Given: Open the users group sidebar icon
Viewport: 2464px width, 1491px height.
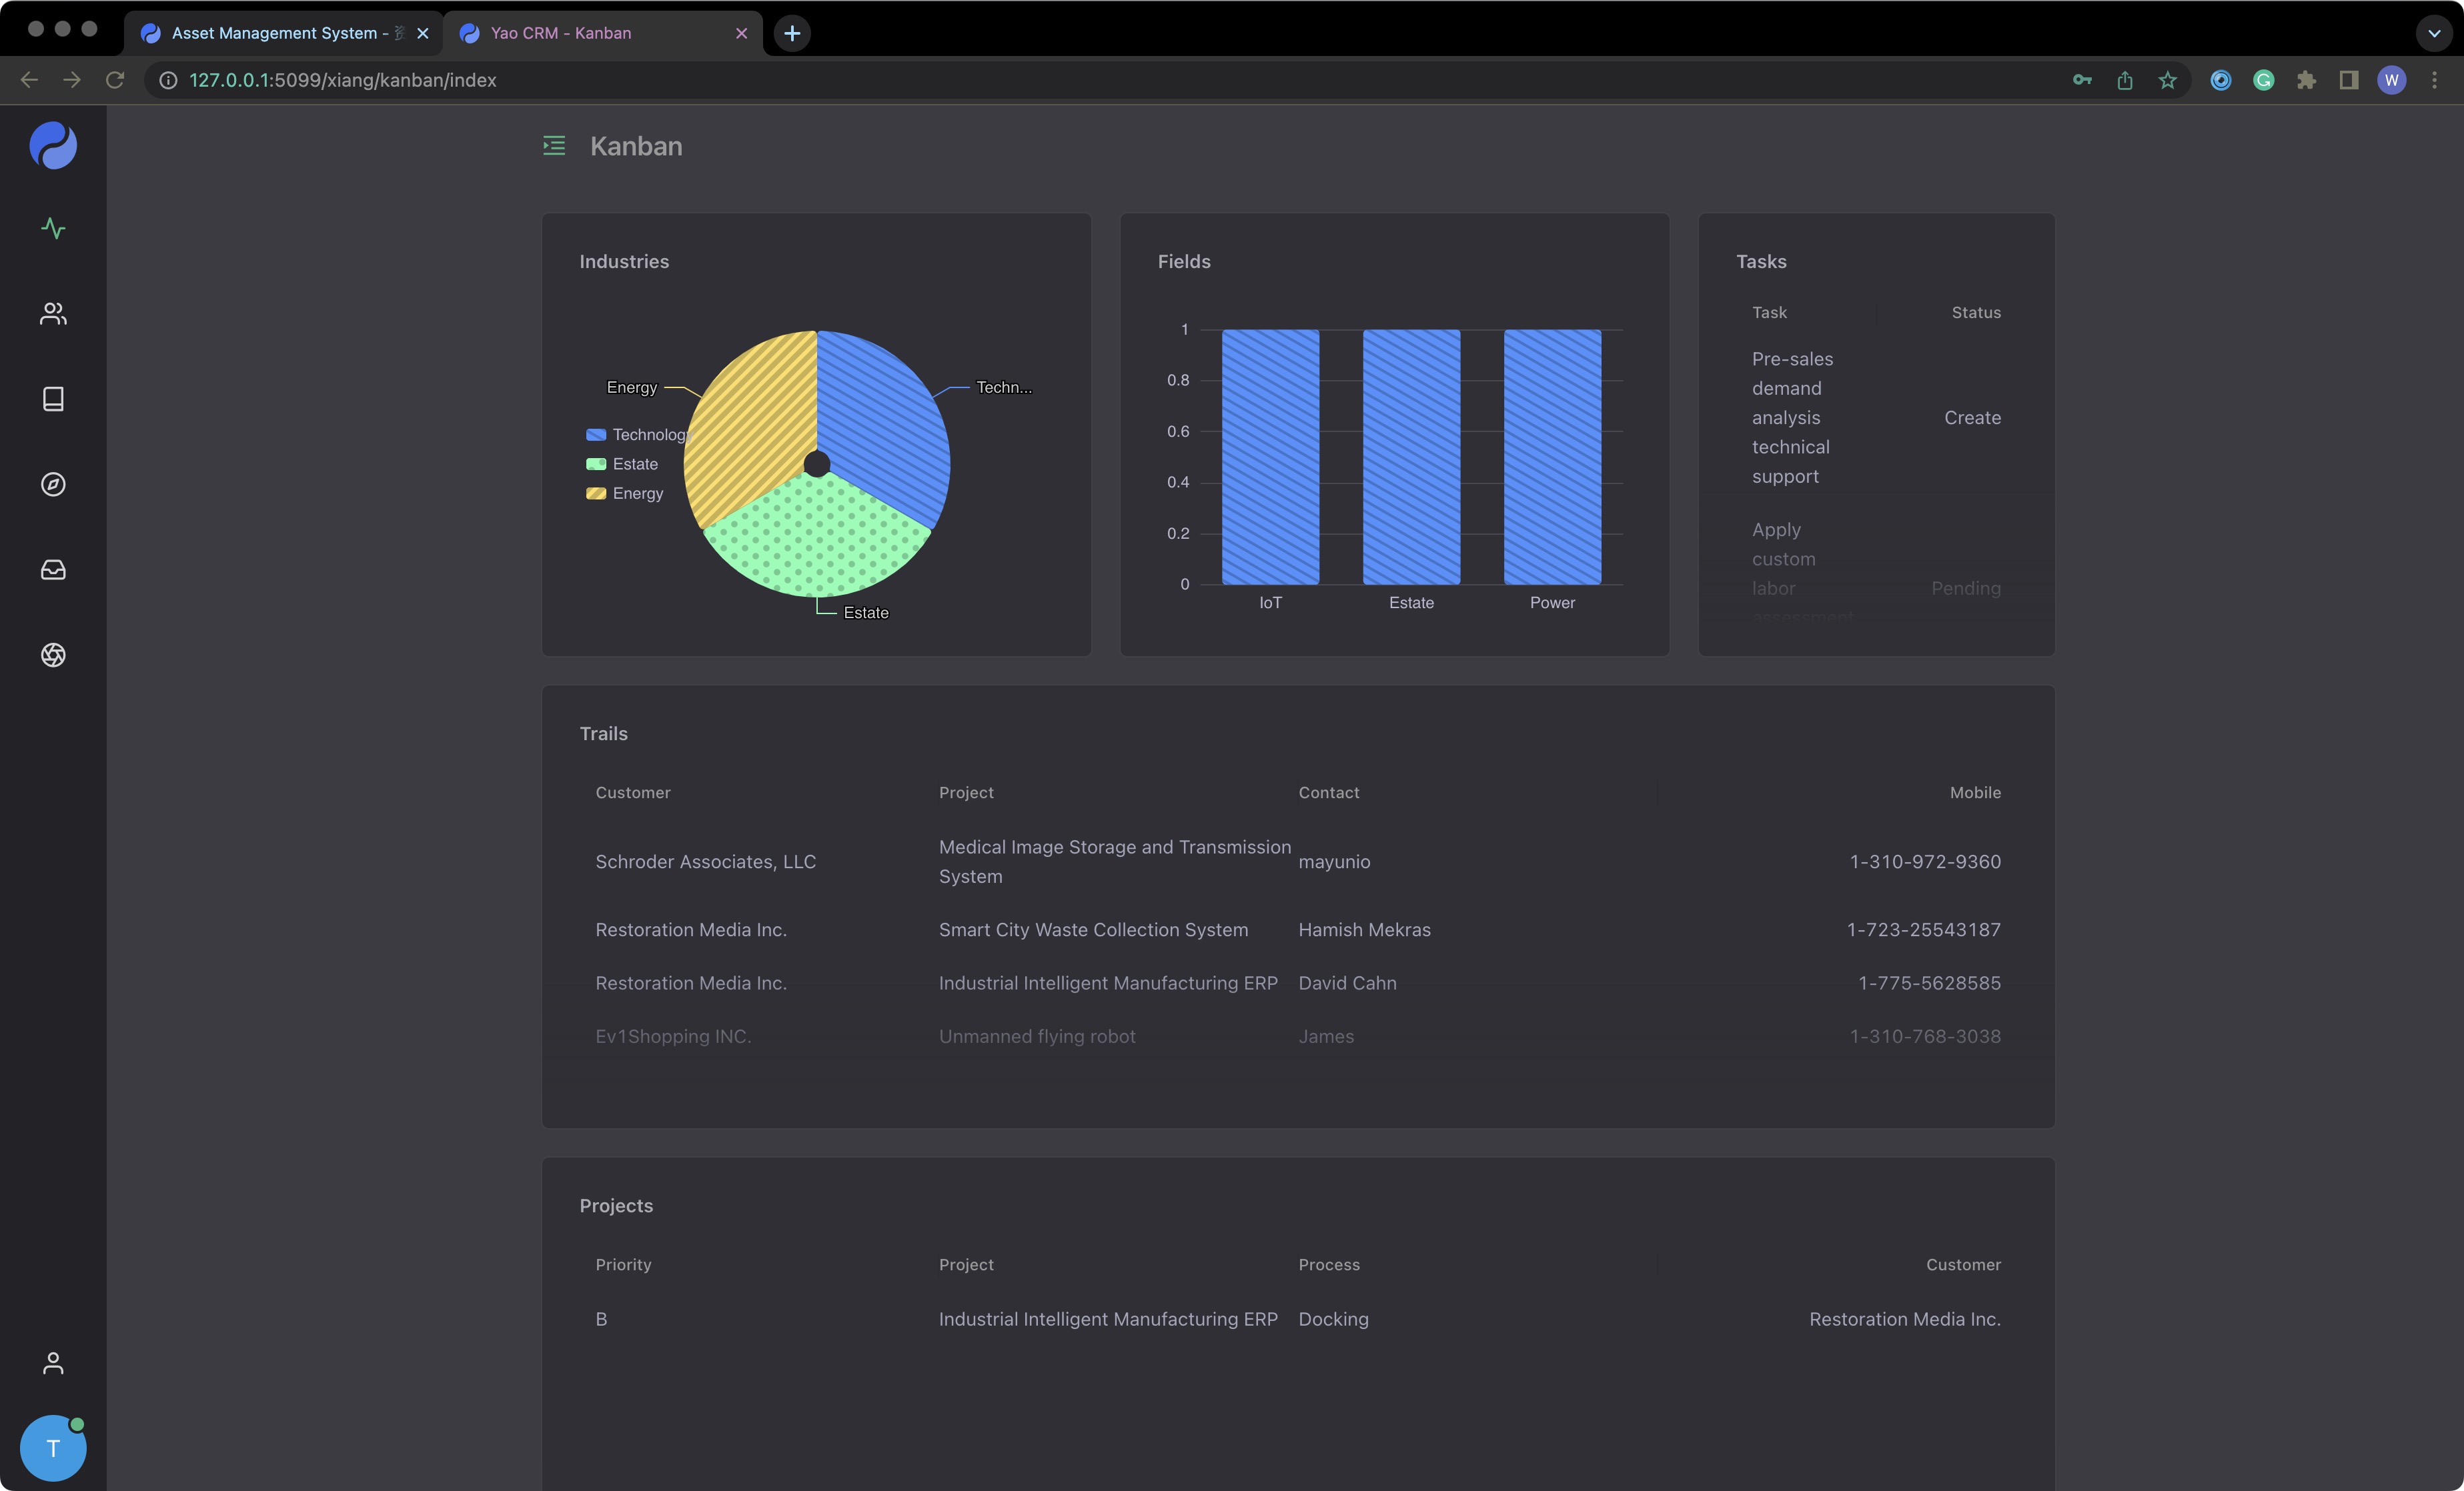Looking at the screenshot, I should [53, 314].
